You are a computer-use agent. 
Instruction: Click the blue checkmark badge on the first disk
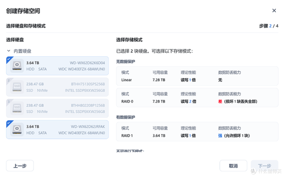click(9, 59)
